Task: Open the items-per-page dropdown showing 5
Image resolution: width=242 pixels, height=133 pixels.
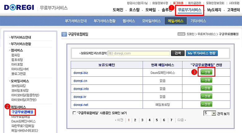Action: pos(210,113)
